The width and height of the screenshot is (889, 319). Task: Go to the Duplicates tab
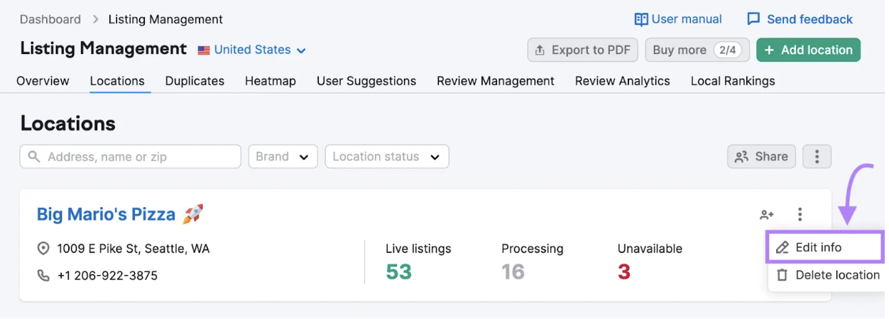(195, 81)
